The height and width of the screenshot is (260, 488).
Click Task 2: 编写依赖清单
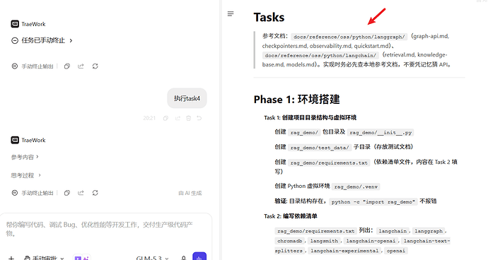click(x=291, y=216)
